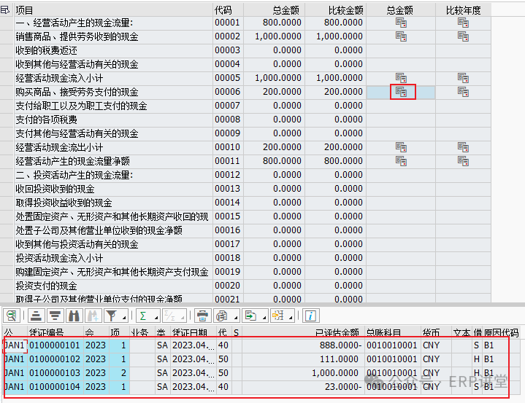Click the Details magnifier icon in ALV toolbar
The height and width of the screenshot is (403, 525).
pyautogui.click(x=11, y=316)
